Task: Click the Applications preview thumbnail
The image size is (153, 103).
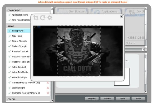Action: click(106, 11)
